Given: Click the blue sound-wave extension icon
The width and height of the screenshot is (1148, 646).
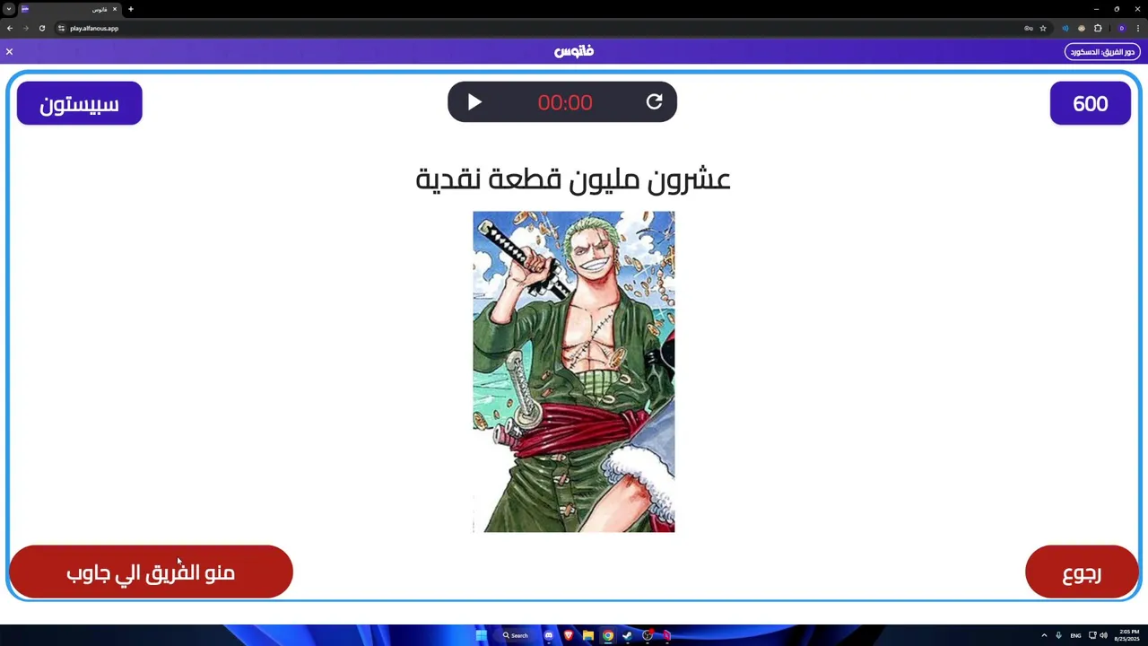Looking at the screenshot, I should [1065, 28].
